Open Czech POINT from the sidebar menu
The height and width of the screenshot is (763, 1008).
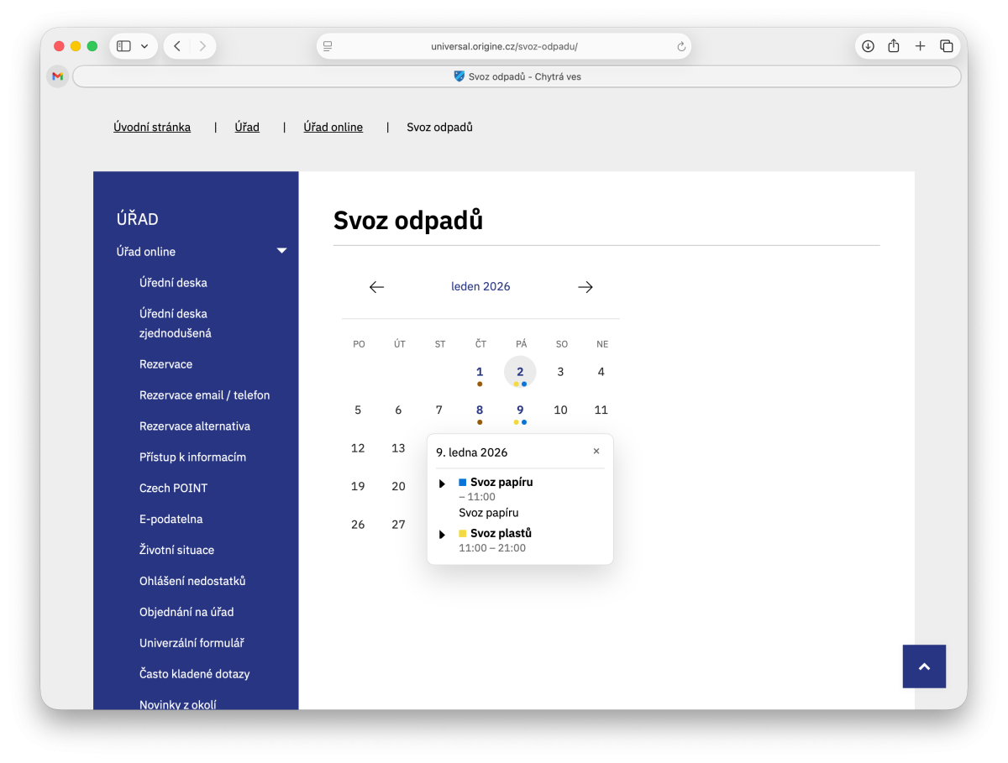click(x=174, y=488)
